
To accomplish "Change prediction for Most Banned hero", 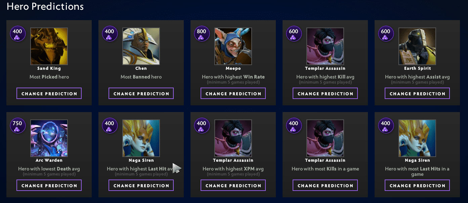I will pos(141,94).
